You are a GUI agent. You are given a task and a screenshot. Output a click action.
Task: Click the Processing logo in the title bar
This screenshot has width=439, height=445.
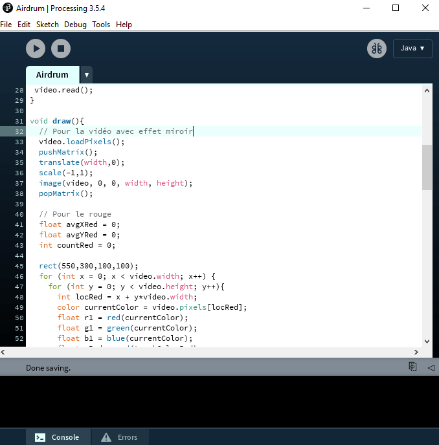(x=7, y=8)
